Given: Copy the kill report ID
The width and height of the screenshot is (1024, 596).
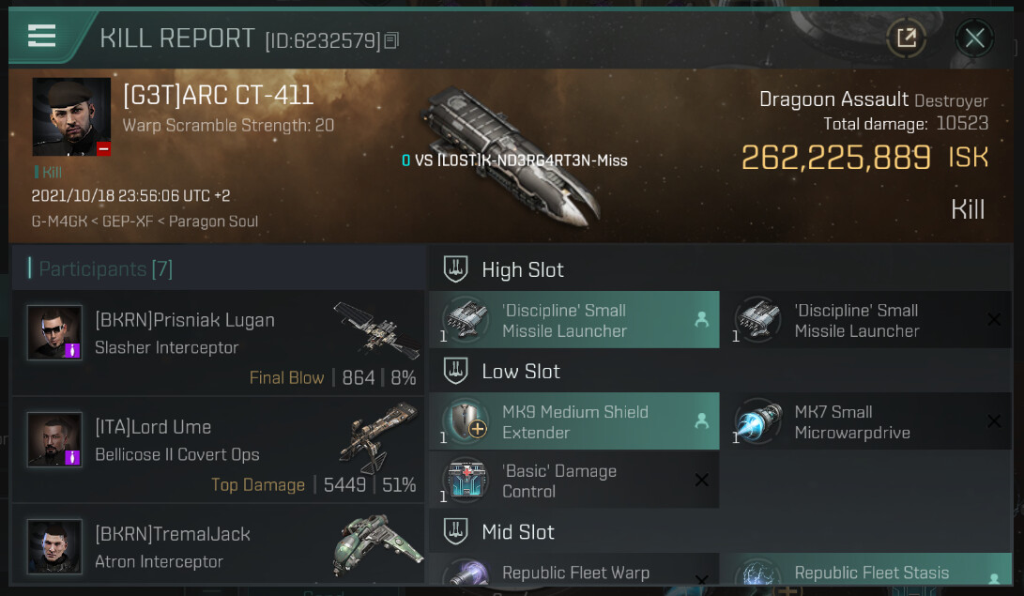Looking at the screenshot, I should tap(392, 40).
